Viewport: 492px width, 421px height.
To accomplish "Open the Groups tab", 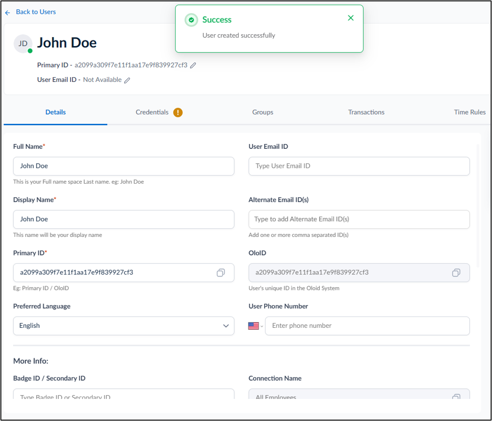I will click(x=263, y=112).
